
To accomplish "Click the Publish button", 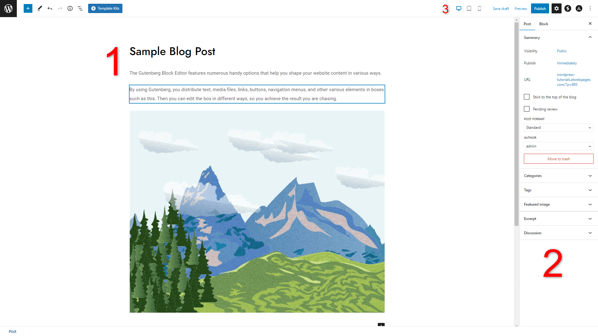I will (540, 8).
